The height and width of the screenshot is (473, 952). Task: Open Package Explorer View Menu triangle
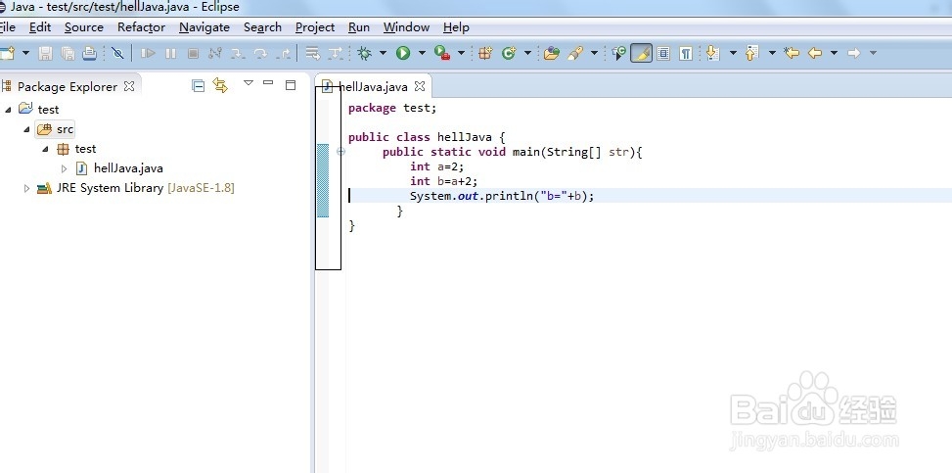pyautogui.click(x=248, y=82)
